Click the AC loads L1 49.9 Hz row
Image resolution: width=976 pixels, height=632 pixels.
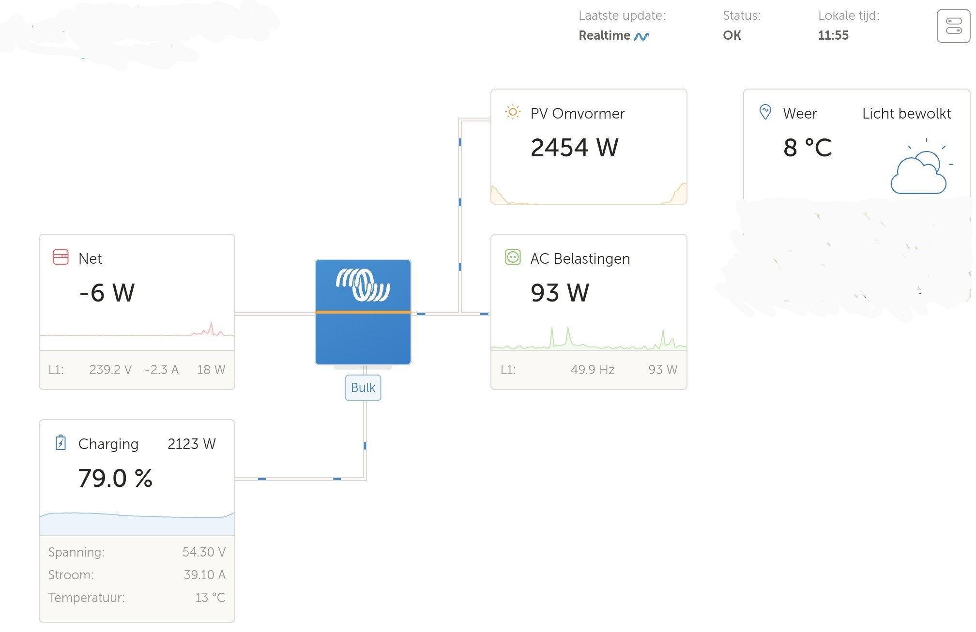click(589, 370)
